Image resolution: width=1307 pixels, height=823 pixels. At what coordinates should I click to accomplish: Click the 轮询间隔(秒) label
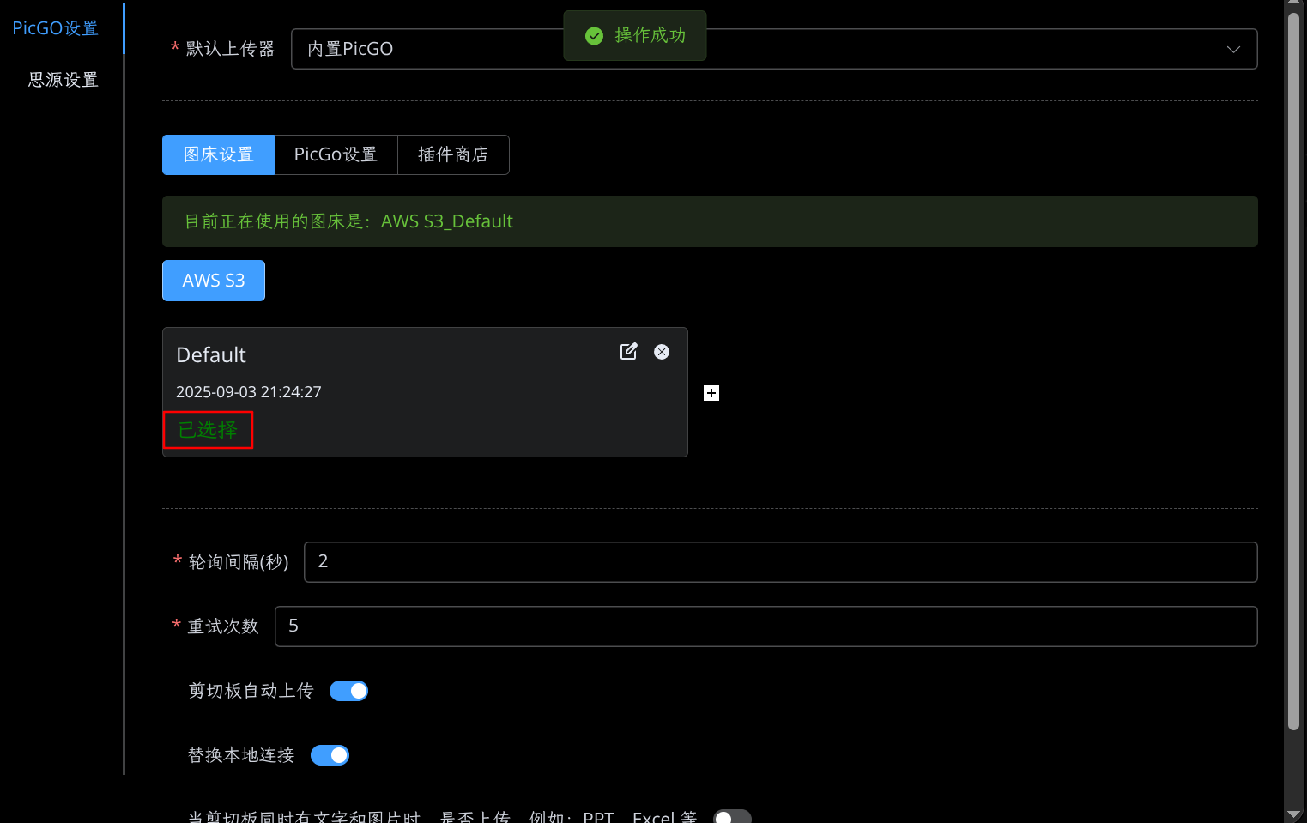[x=239, y=562]
